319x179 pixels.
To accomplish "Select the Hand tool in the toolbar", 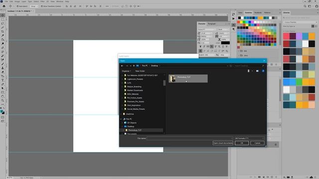I will [2, 96].
